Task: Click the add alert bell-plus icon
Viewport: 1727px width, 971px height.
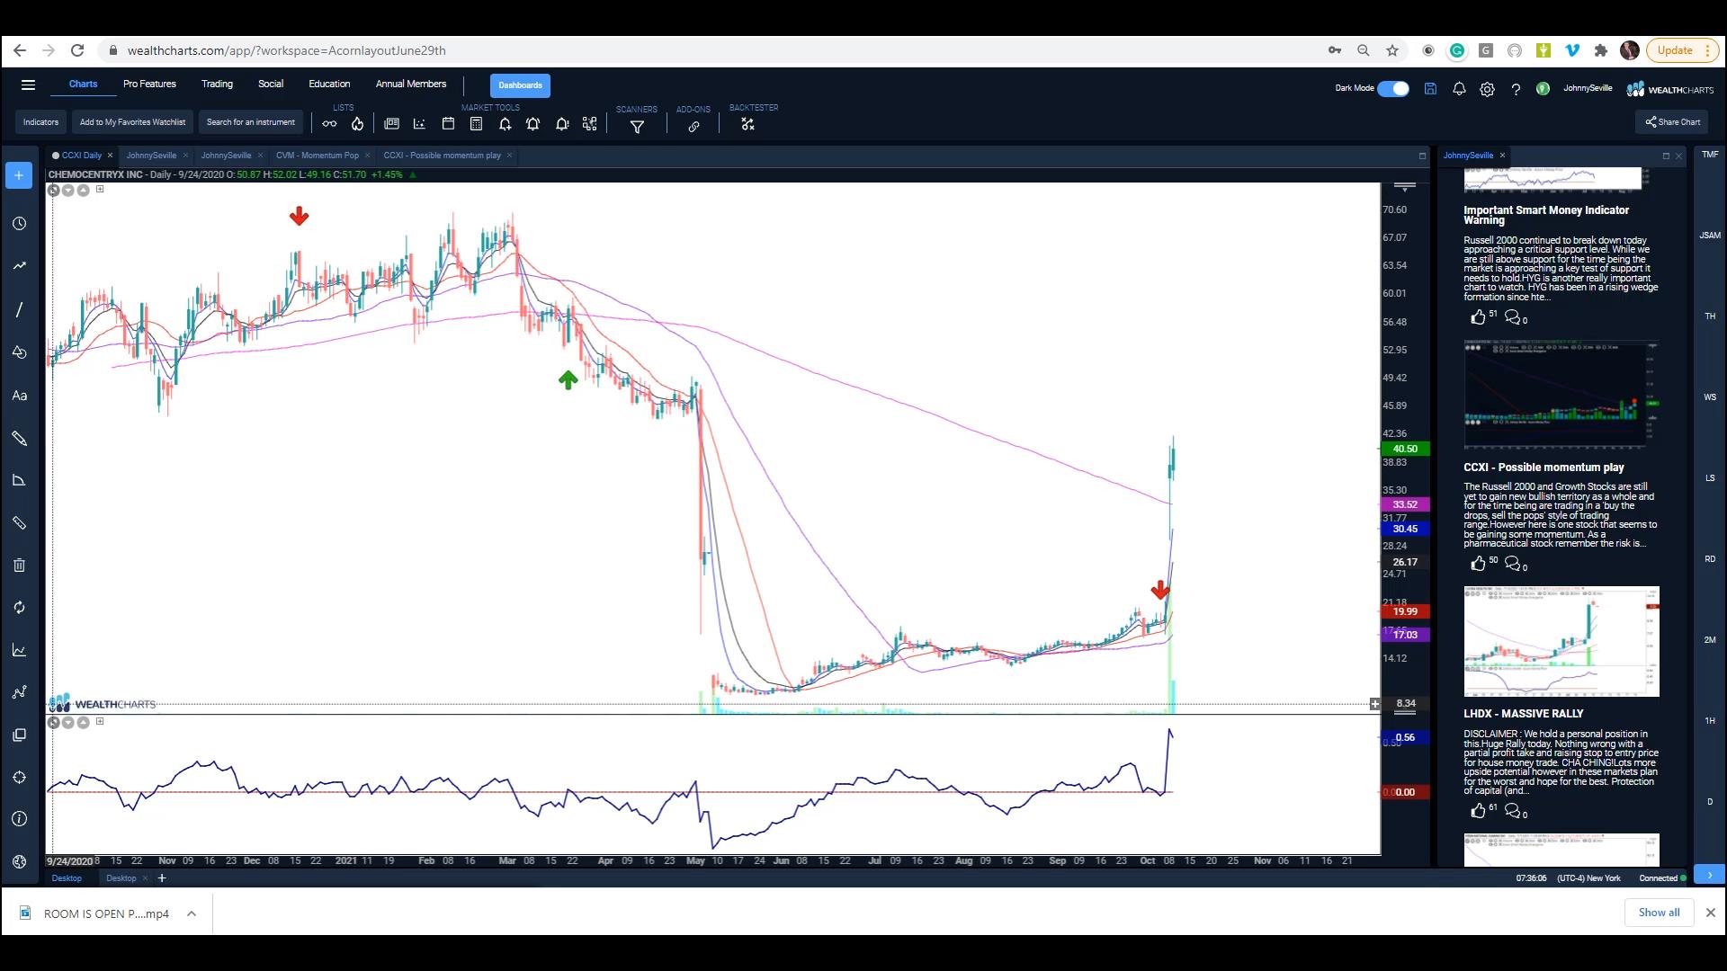Action: tap(505, 124)
